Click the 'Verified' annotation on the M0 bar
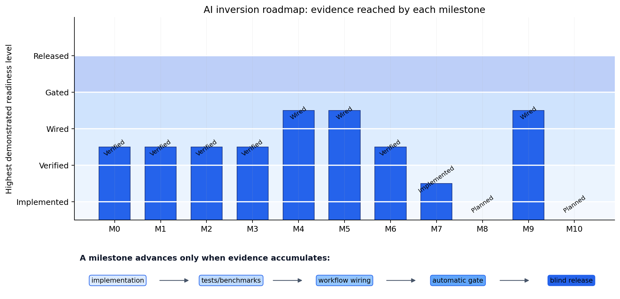 [114, 148]
